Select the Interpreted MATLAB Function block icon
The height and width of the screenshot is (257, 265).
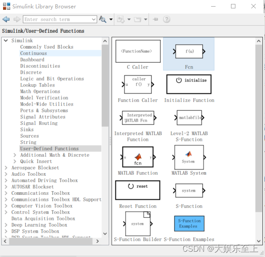point(138,118)
